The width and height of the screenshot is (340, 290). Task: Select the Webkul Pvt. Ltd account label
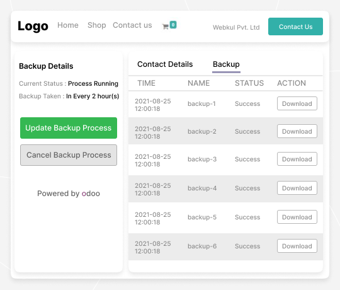click(236, 27)
